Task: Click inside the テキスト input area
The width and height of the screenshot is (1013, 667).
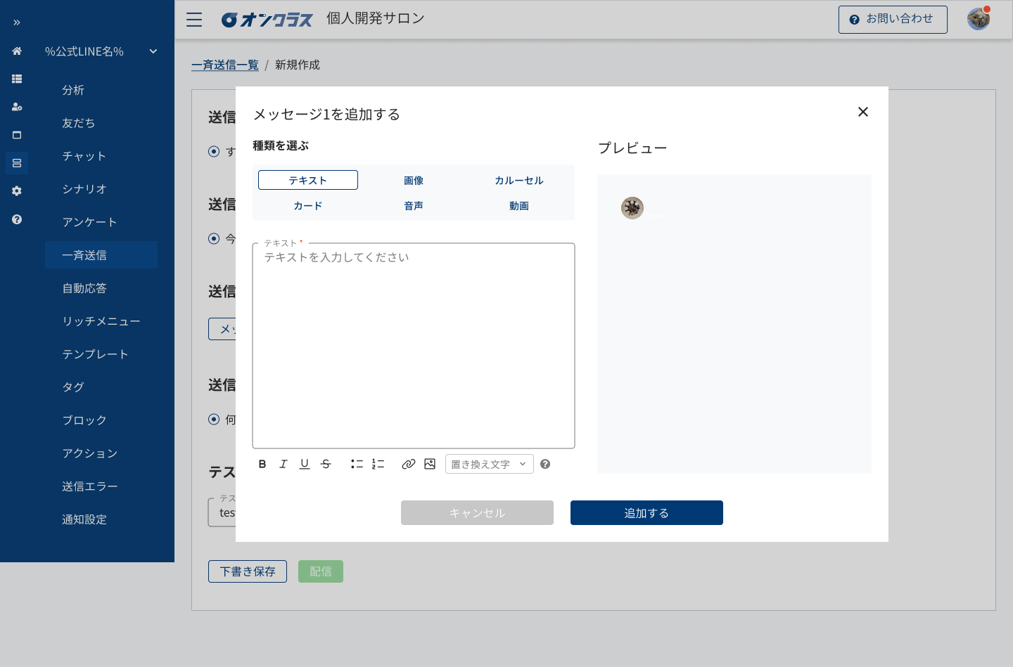Action: click(x=413, y=344)
